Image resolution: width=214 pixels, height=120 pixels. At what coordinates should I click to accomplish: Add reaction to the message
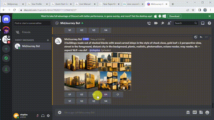pos(196,37)
